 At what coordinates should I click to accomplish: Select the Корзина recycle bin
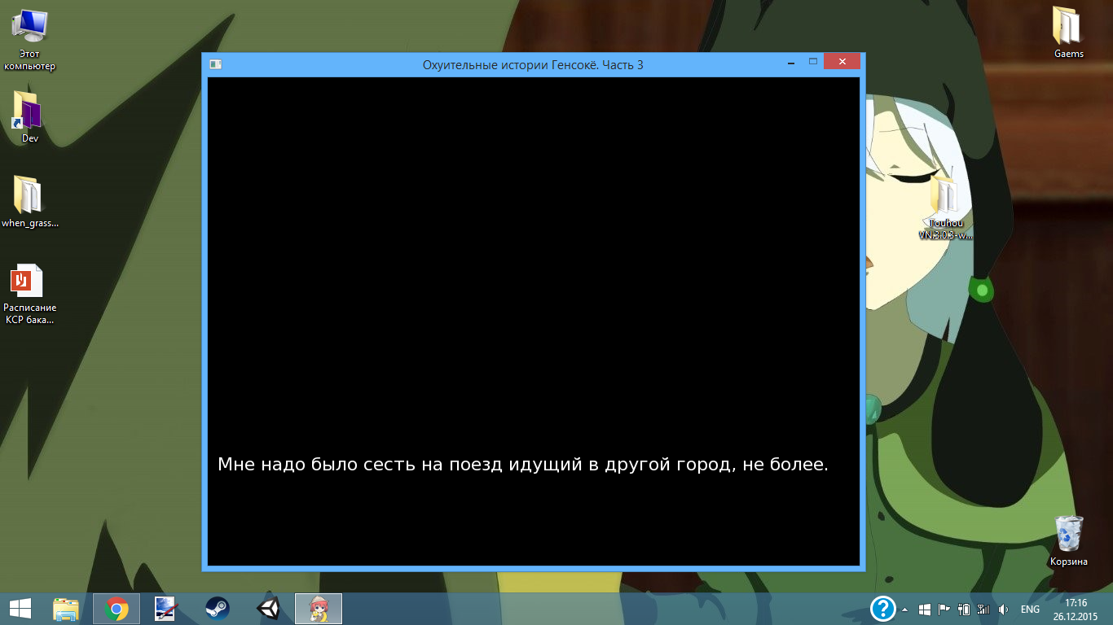point(1068,540)
